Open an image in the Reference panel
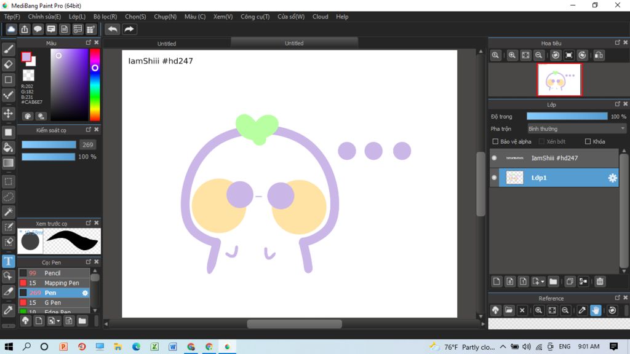Viewport: 630px width, 354px height. (x=509, y=310)
